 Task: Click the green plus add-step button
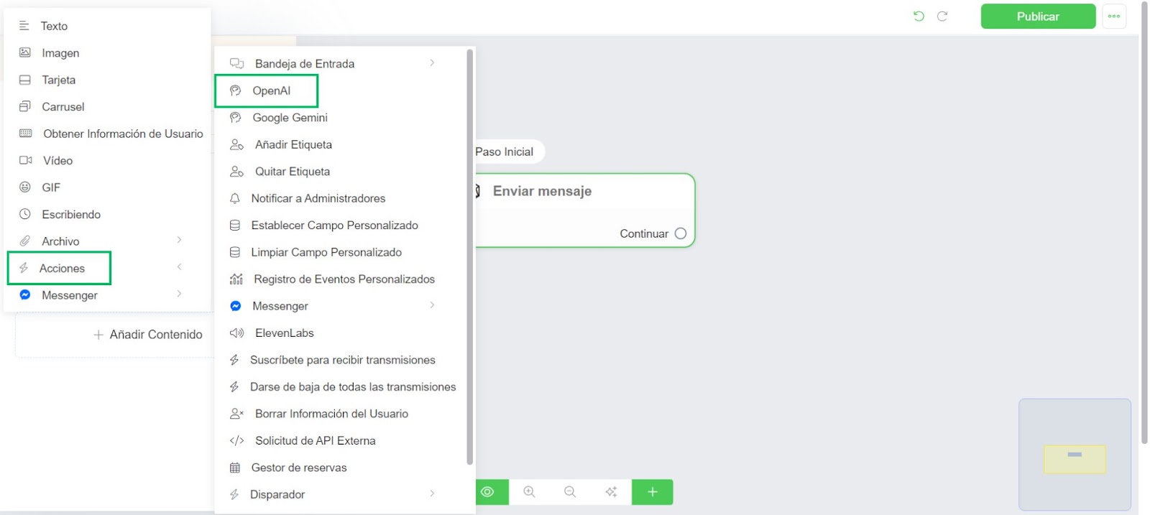coord(653,492)
